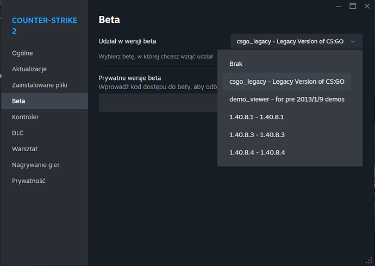Image resolution: width=375 pixels, height=266 pixels.
Task: Click the Udział w wersji beta label
Action: coord(127,41)
